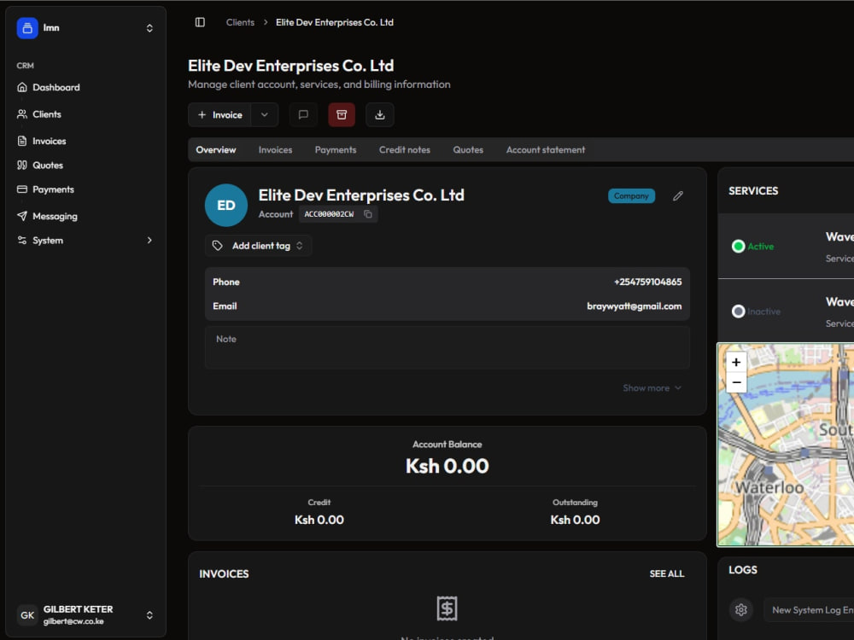This screenshot has width=854, height=640.
Task: Click the GK user avatar
Action: point(27,615)
